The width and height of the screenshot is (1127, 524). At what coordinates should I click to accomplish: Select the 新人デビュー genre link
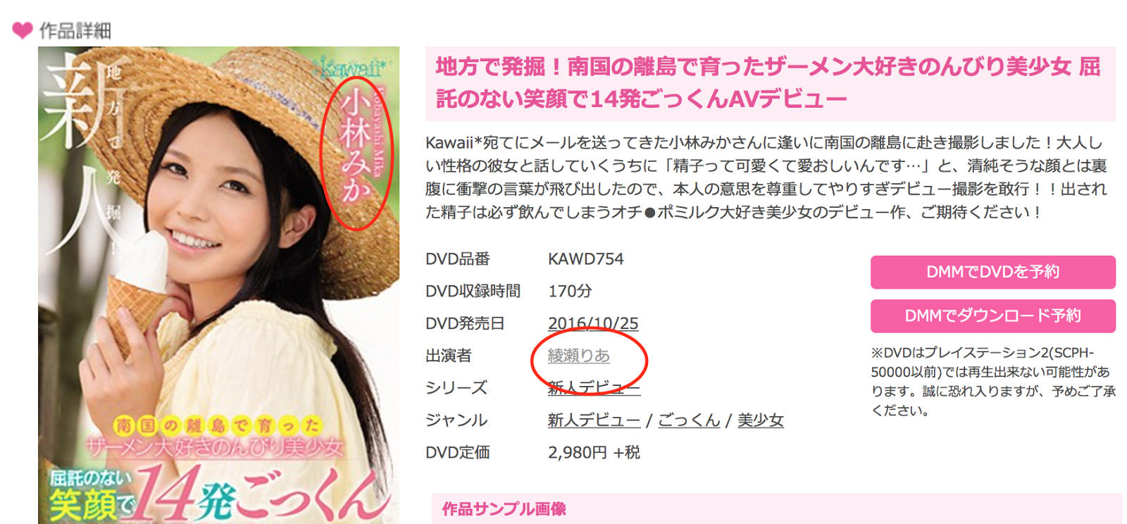click(x=594, y=420)
